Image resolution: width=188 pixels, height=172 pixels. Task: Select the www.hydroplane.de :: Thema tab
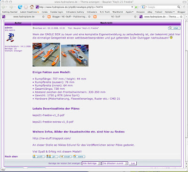click(161, 17)
